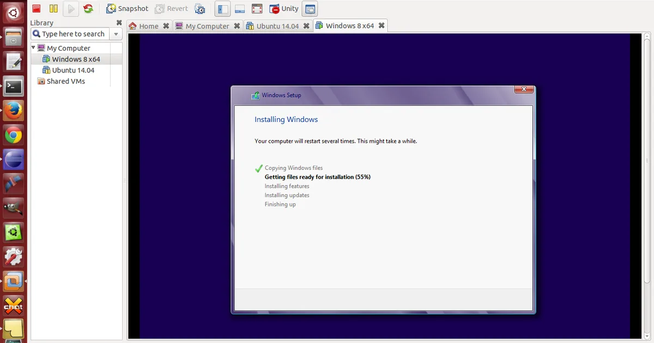Click the Windows Setup title bar icon

pos(255,95)
